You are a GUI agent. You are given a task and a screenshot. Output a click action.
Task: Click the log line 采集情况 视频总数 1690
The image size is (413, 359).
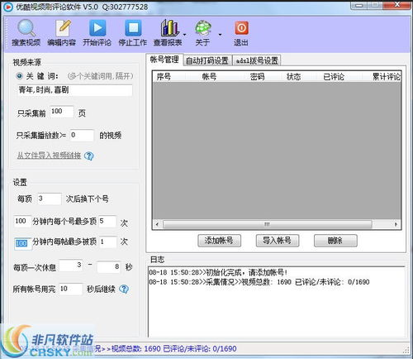pos(259,282)
